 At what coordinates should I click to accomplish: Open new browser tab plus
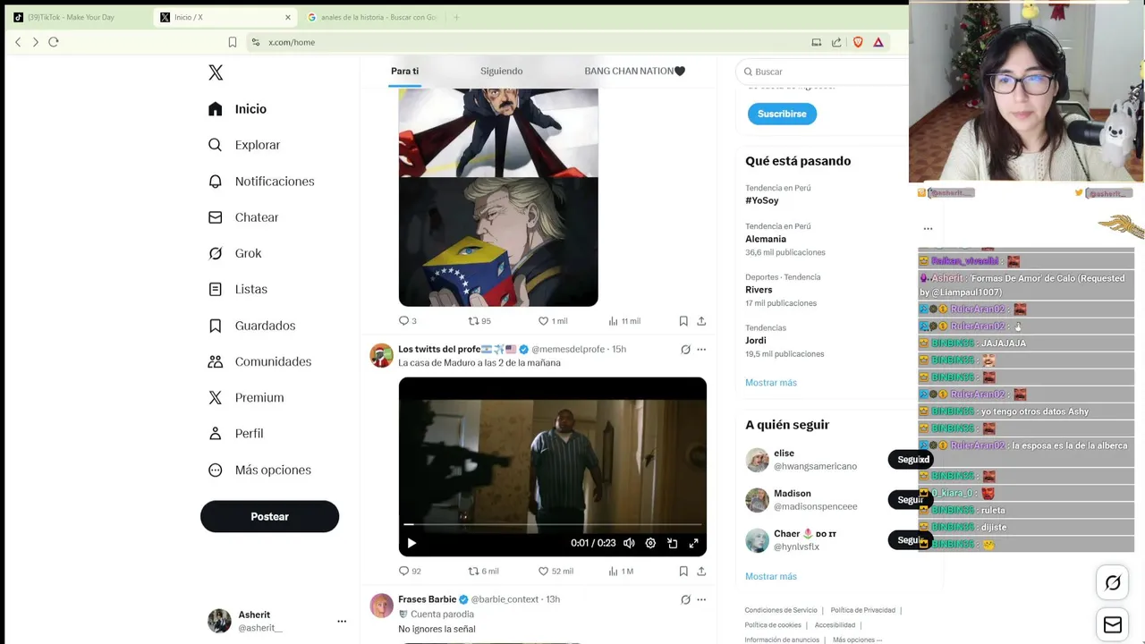point(456,17)
